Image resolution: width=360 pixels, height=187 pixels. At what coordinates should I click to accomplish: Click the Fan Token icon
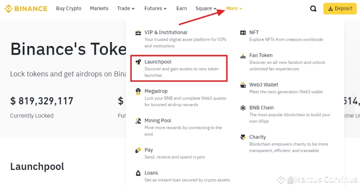243,56
